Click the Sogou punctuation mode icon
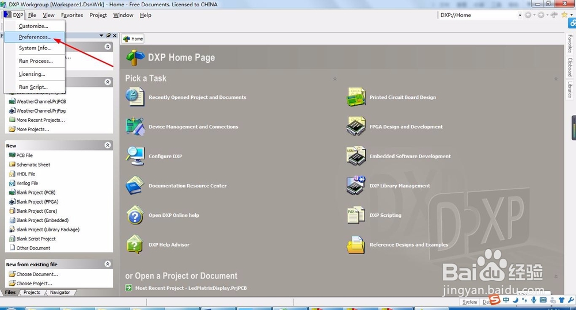The width and height of the screenshot is (576, 310). click(524, 300)
